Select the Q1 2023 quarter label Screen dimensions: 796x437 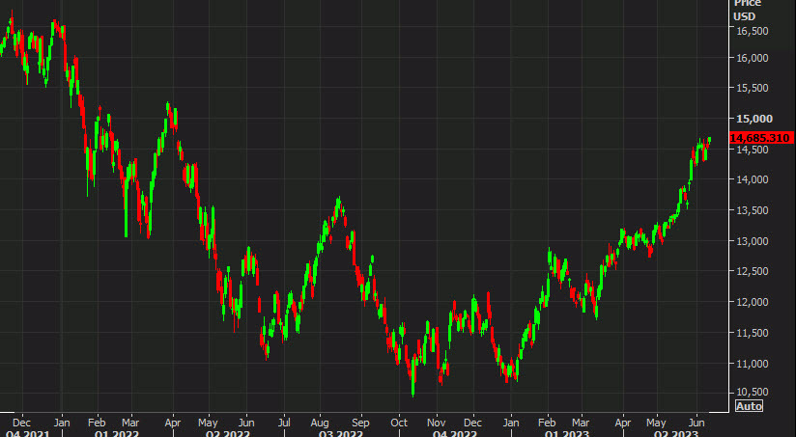567,433
